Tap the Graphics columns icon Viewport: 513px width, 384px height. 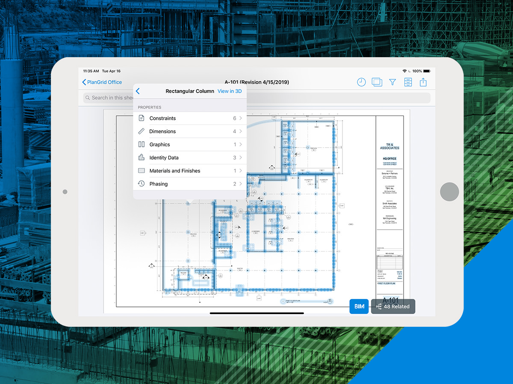pyautogui.click(x=142, y=145)
